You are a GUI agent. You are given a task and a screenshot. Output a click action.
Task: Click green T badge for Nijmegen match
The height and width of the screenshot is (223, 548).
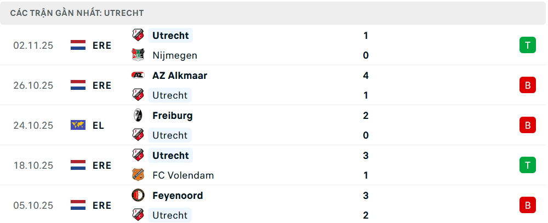tap(527, 45)
